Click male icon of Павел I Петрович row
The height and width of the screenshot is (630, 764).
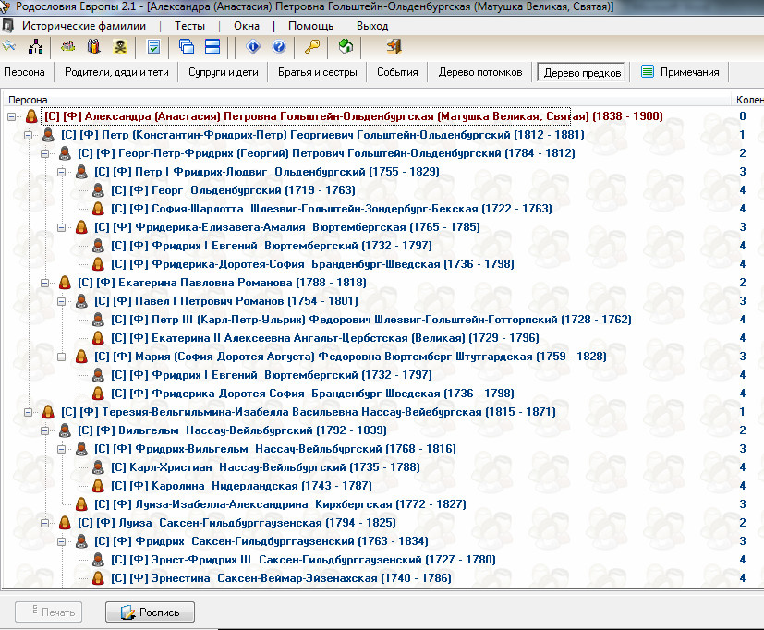tap(81, 301)
